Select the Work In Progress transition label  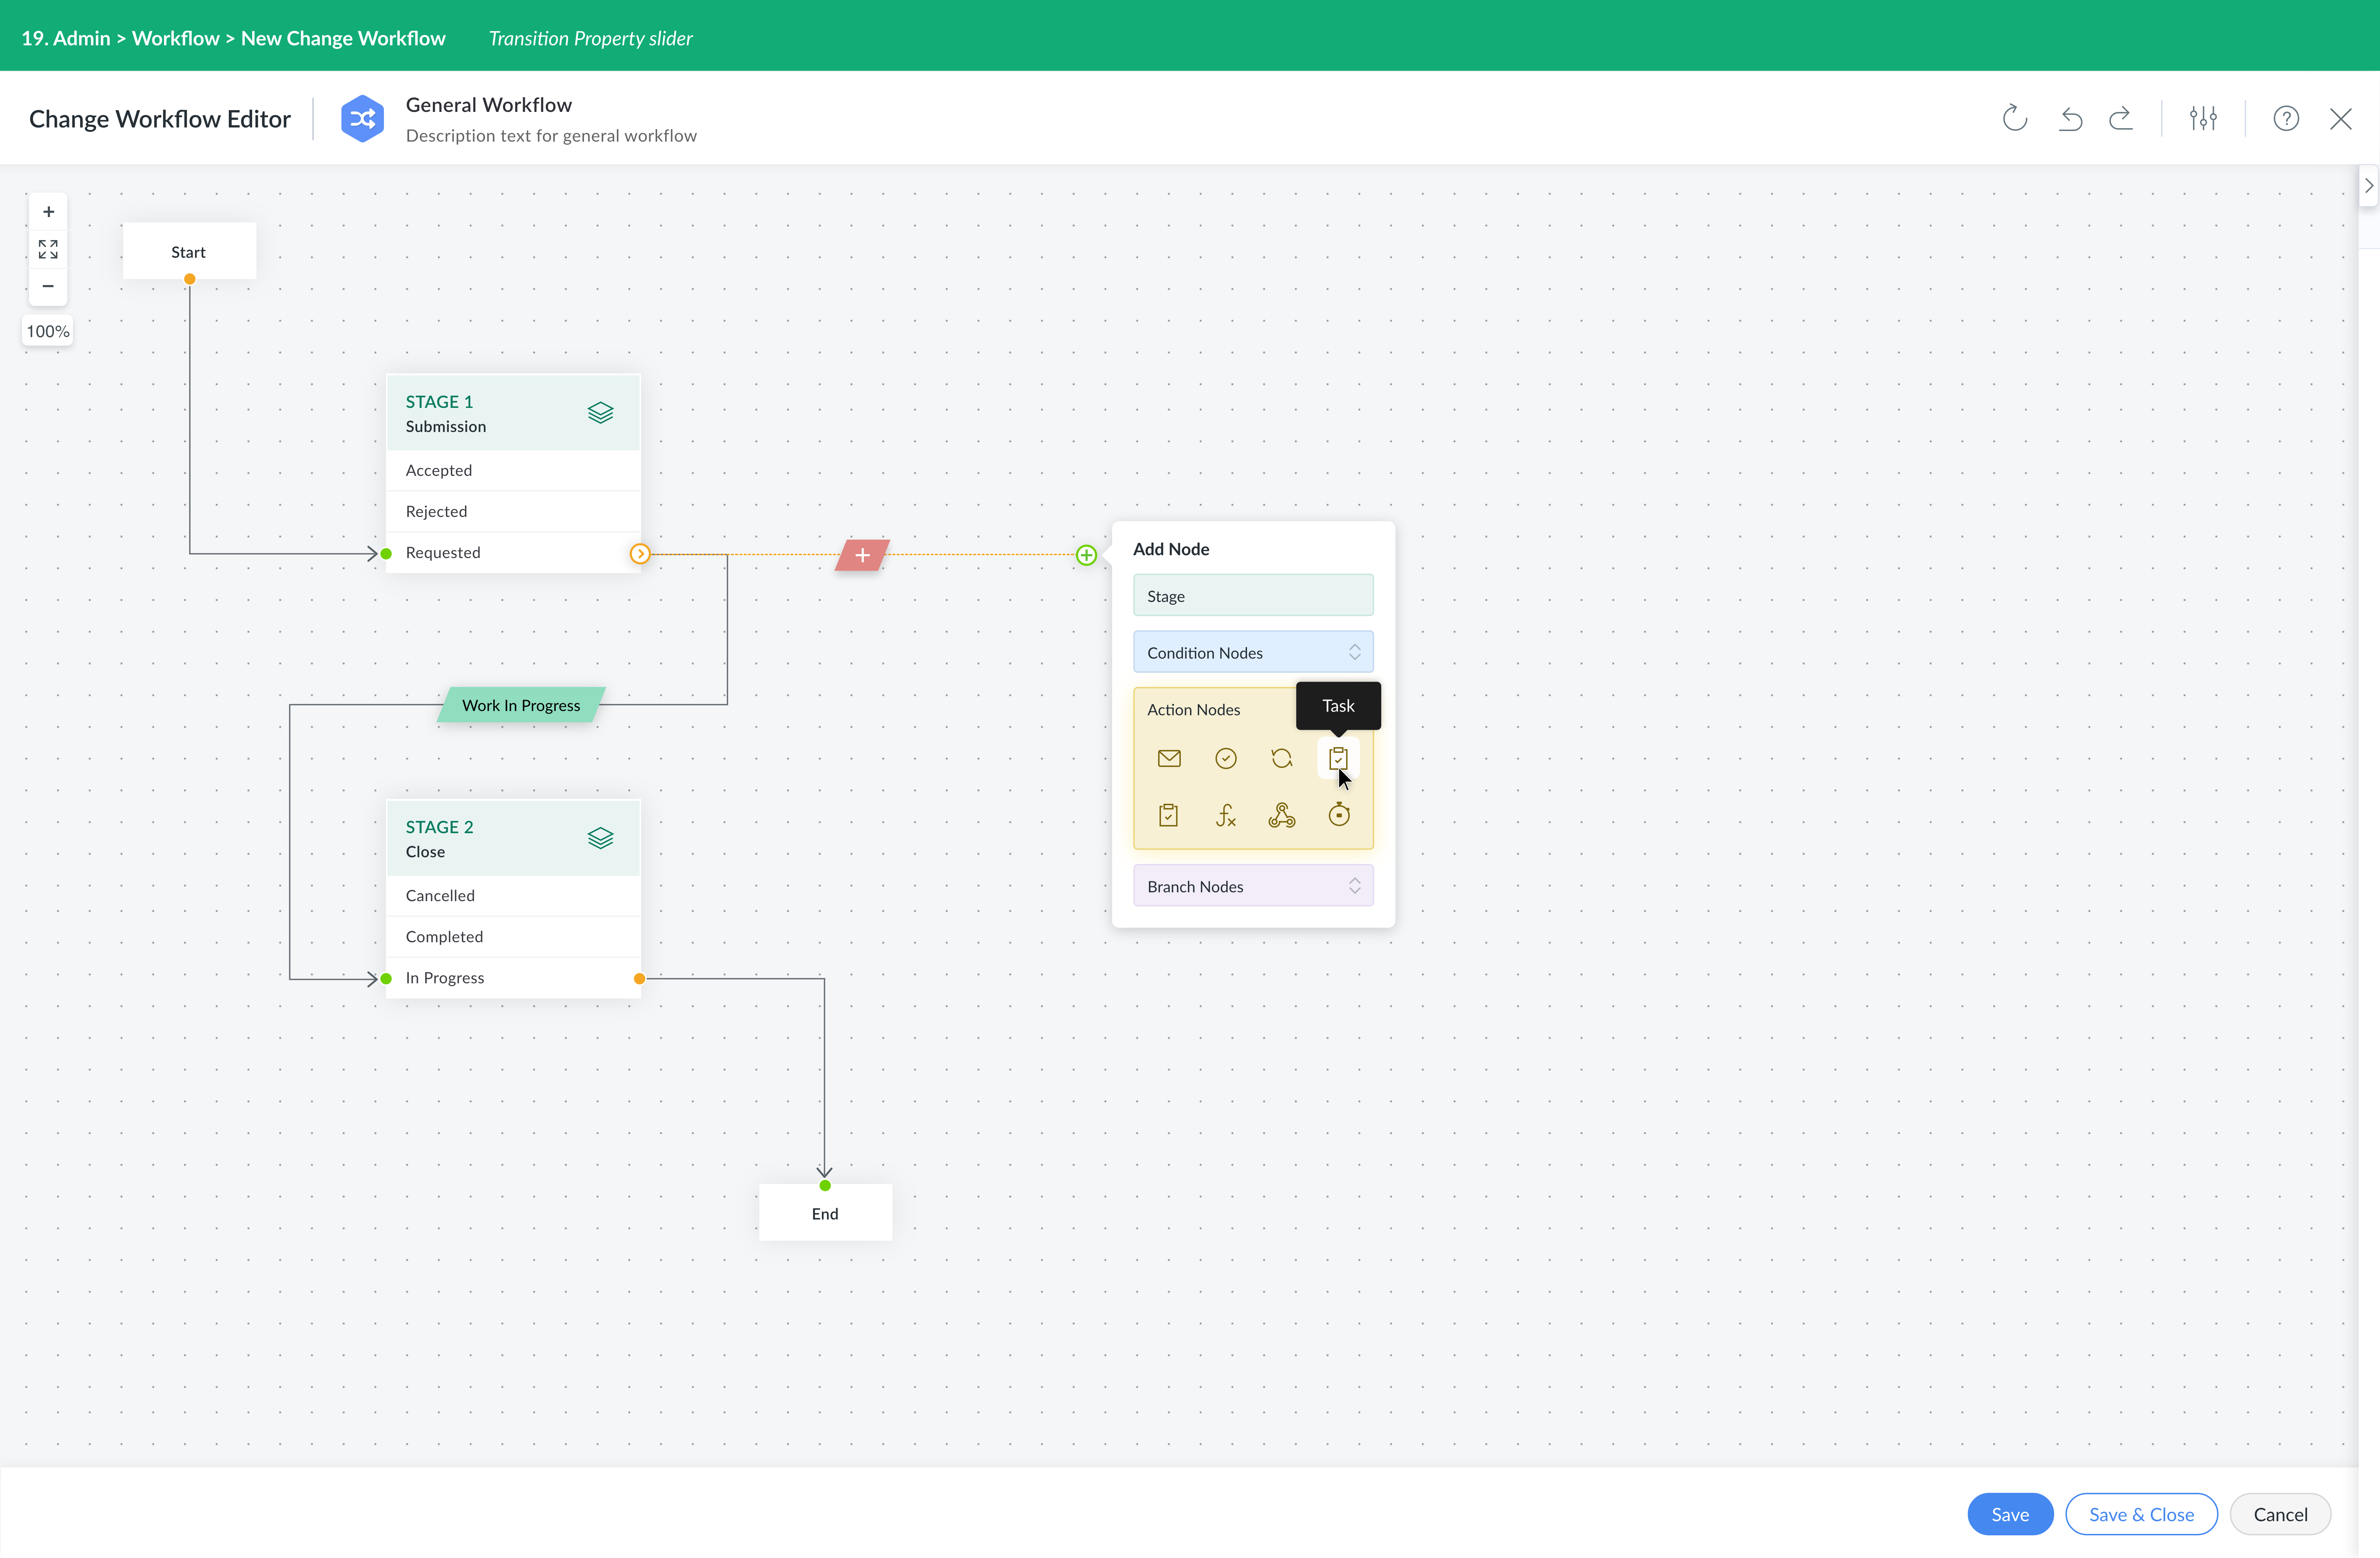point(521,705)
